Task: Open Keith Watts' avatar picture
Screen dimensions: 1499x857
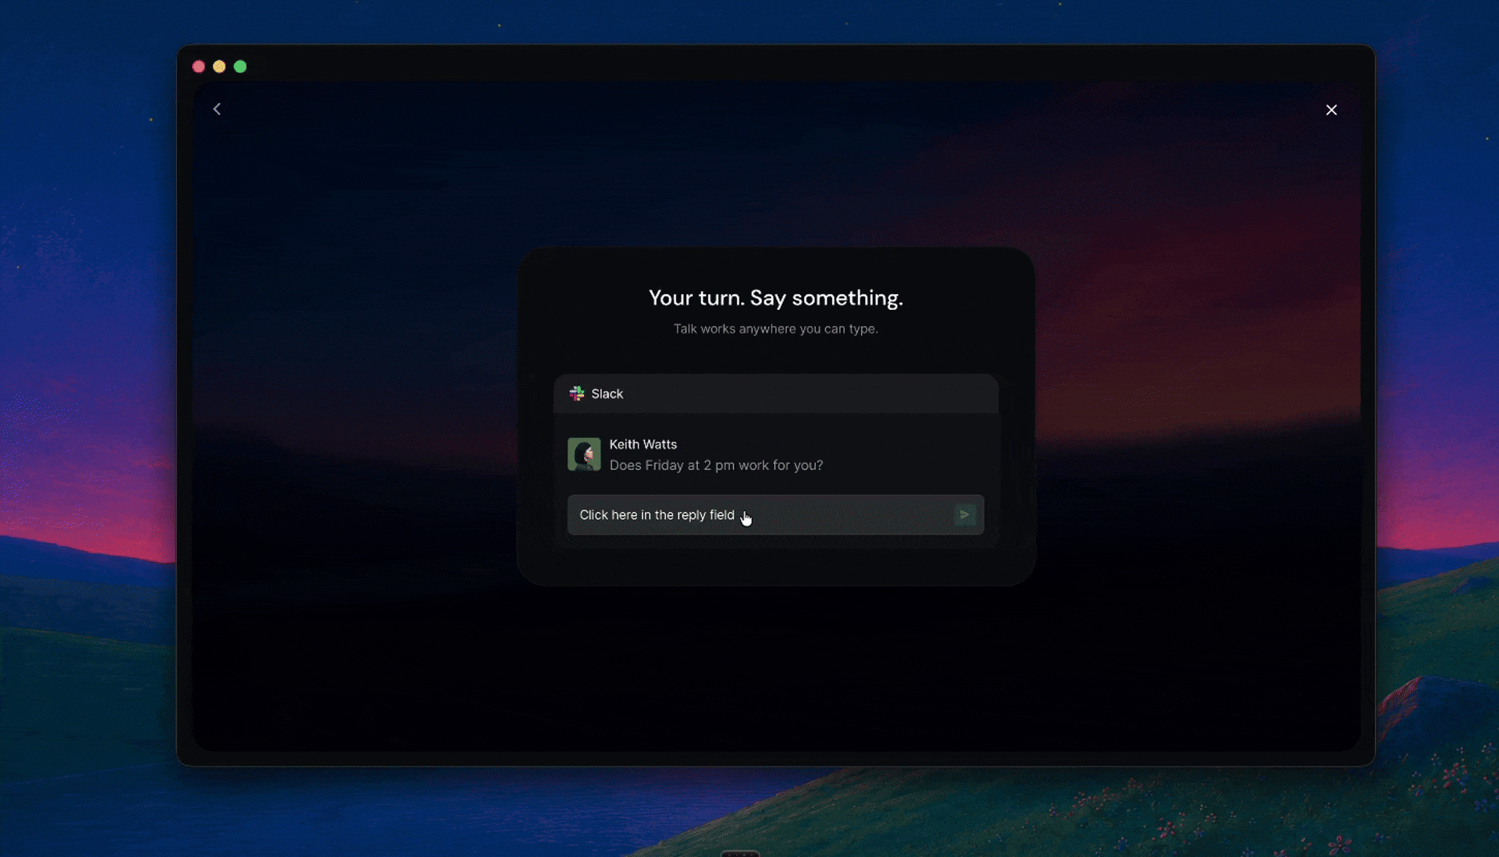Action: coord(584,454)
